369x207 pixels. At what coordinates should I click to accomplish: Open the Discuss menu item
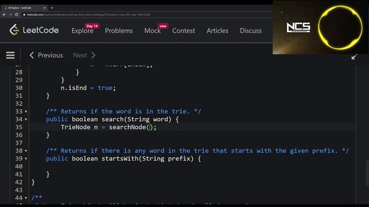tap(251, 30)
